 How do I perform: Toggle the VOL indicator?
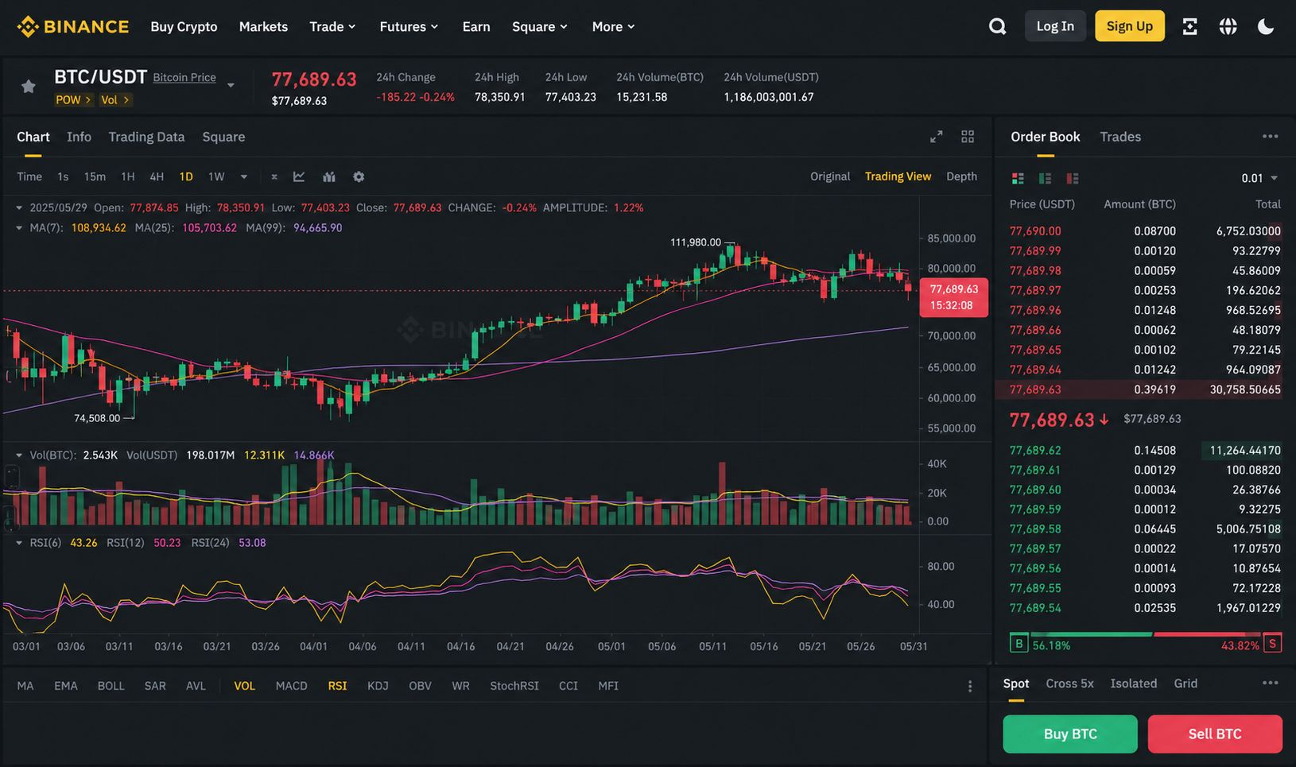click(245, 686)
